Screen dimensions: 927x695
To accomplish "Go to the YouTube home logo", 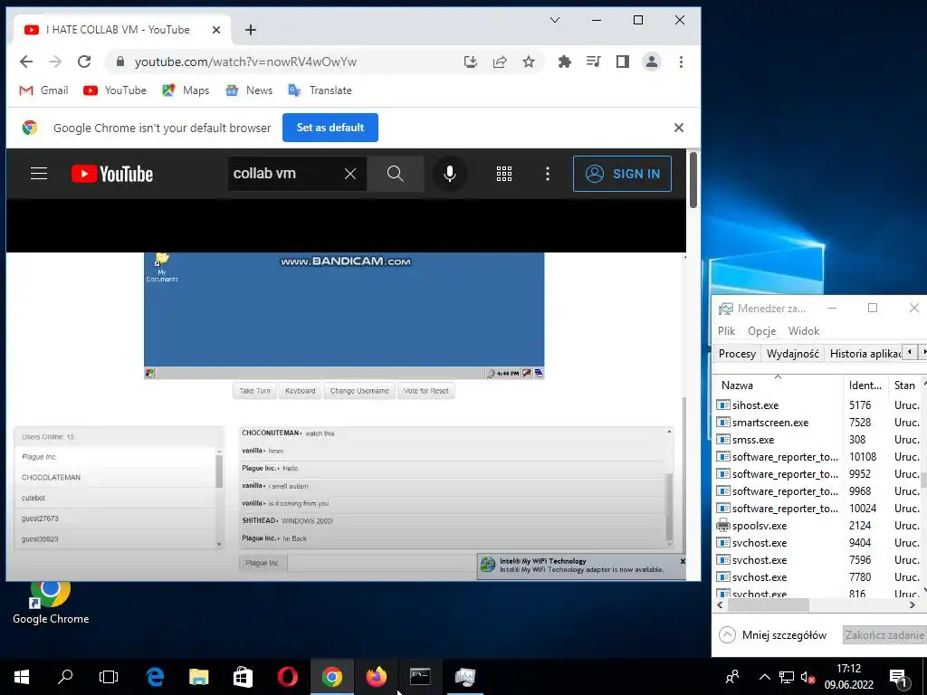I will tap(111, 174).
